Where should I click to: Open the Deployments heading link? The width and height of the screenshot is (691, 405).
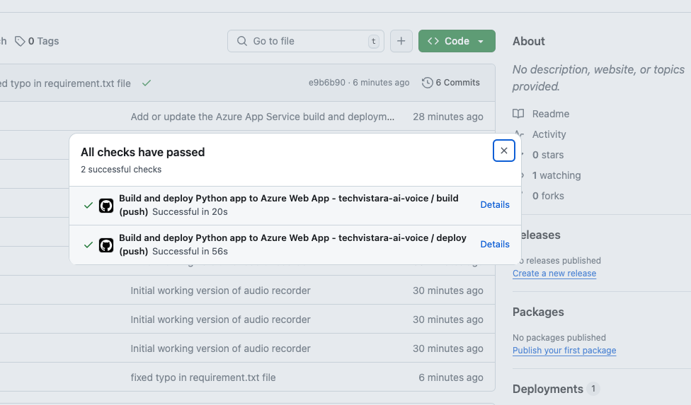pyautogui.click(x=547, y=389)
